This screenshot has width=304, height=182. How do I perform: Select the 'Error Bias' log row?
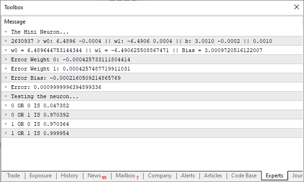click(x=152, y=78)
